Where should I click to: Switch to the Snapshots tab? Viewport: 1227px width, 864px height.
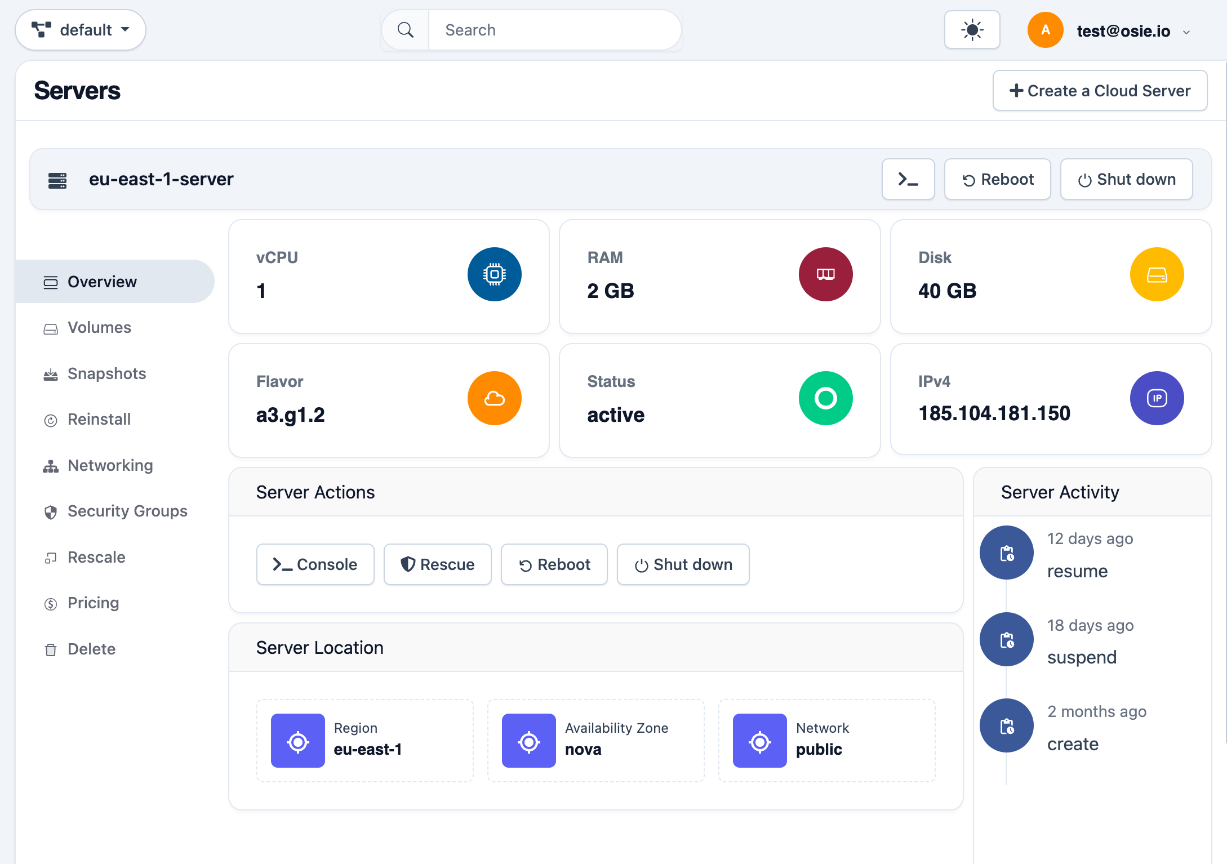[106, 373]
